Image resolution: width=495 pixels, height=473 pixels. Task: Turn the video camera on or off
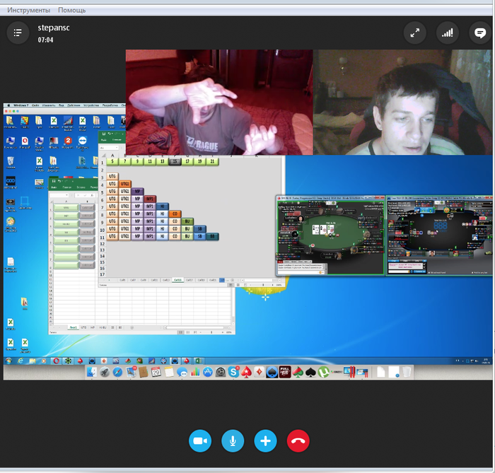click(x=200, y=440)
